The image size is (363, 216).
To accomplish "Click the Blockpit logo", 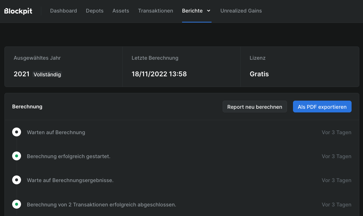I will (18, 11).
